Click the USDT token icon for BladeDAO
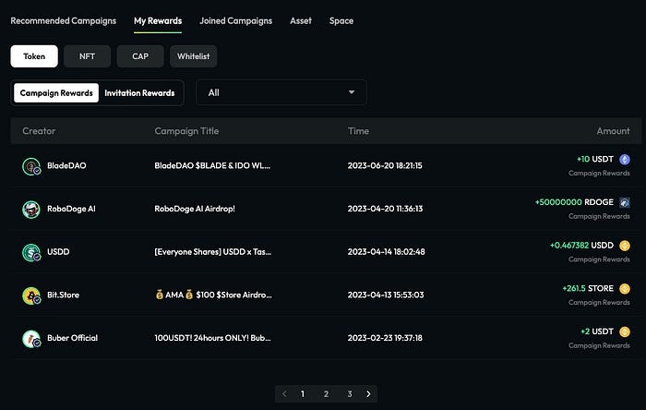 pos(625,159)
